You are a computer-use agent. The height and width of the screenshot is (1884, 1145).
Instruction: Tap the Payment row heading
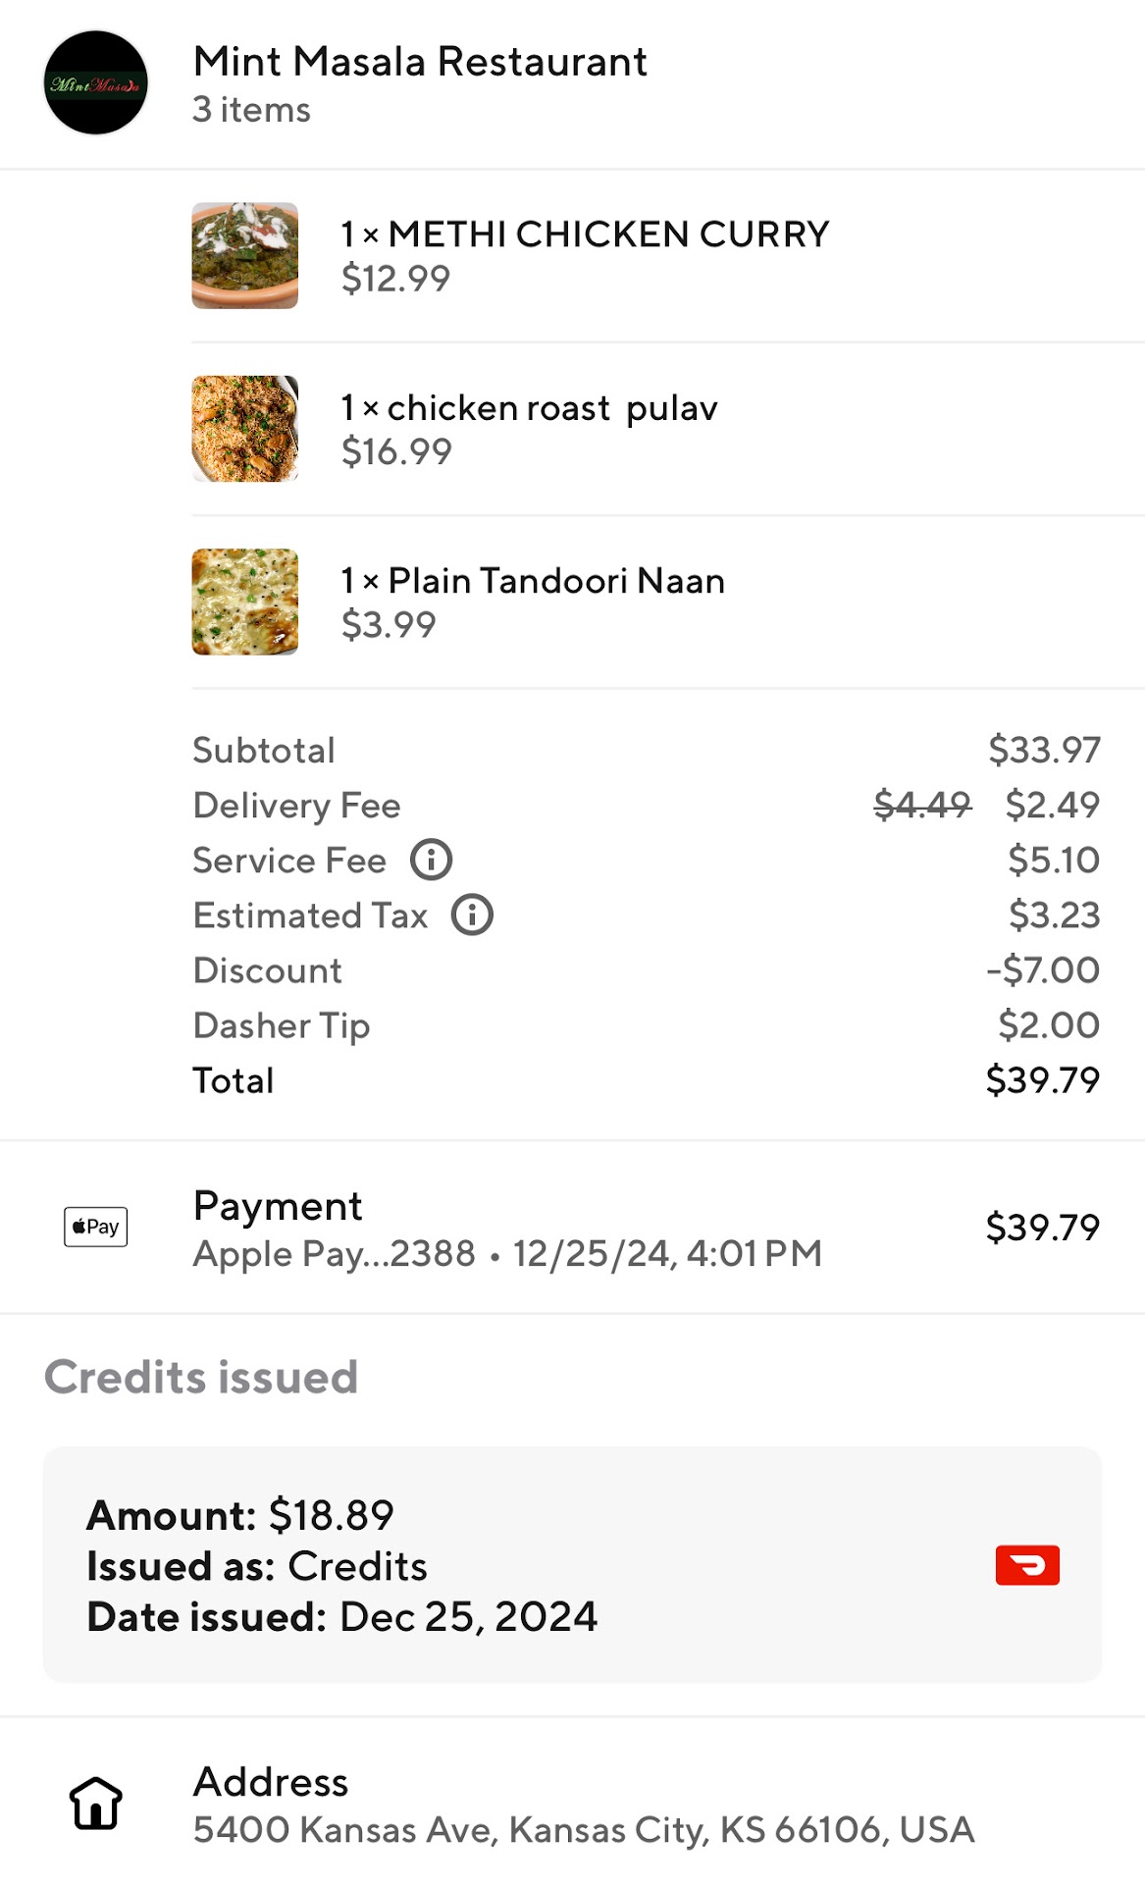pyautogui.click(x=278, y=1205)
